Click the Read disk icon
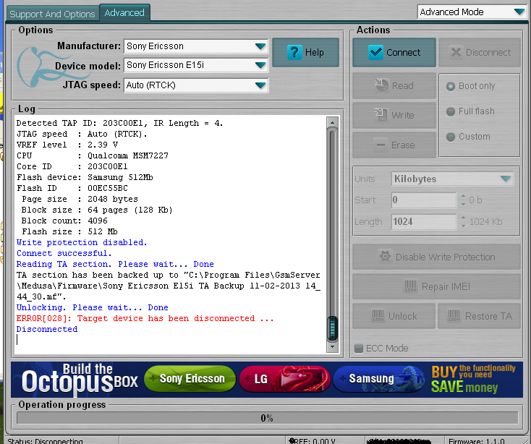531x444 pixels. (382, 85)
